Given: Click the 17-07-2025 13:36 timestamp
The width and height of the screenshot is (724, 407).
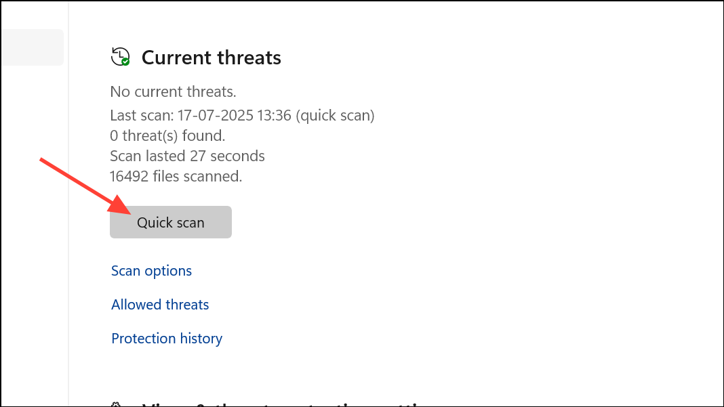Looking at the screenshot, I should click(234, 115).
